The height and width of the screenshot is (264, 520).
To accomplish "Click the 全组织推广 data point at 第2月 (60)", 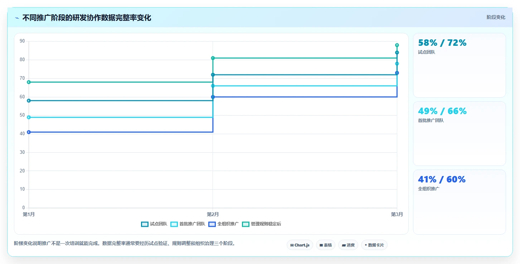I will point(213,97).
